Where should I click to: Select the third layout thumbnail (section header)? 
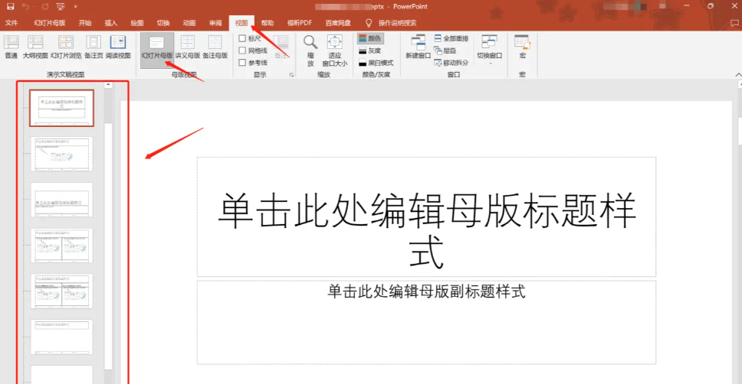[x=61, y=200]
